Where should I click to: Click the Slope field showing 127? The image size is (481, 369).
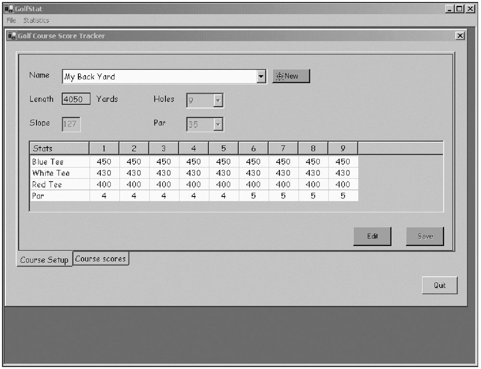pos(71,124)
